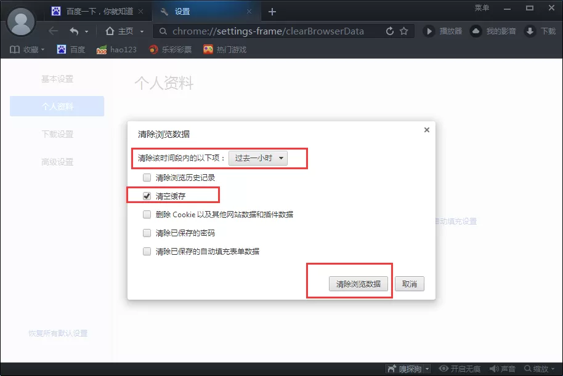Check 清除已保存的自动填充表单数据 checkbox
Viewport: 563px width, 376px height.
(147, 252)
